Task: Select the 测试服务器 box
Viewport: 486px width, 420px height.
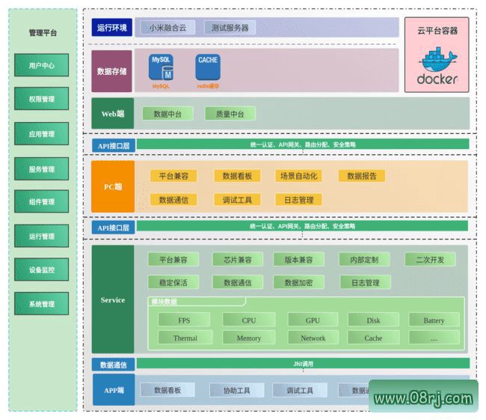Action: coord(230,28)
